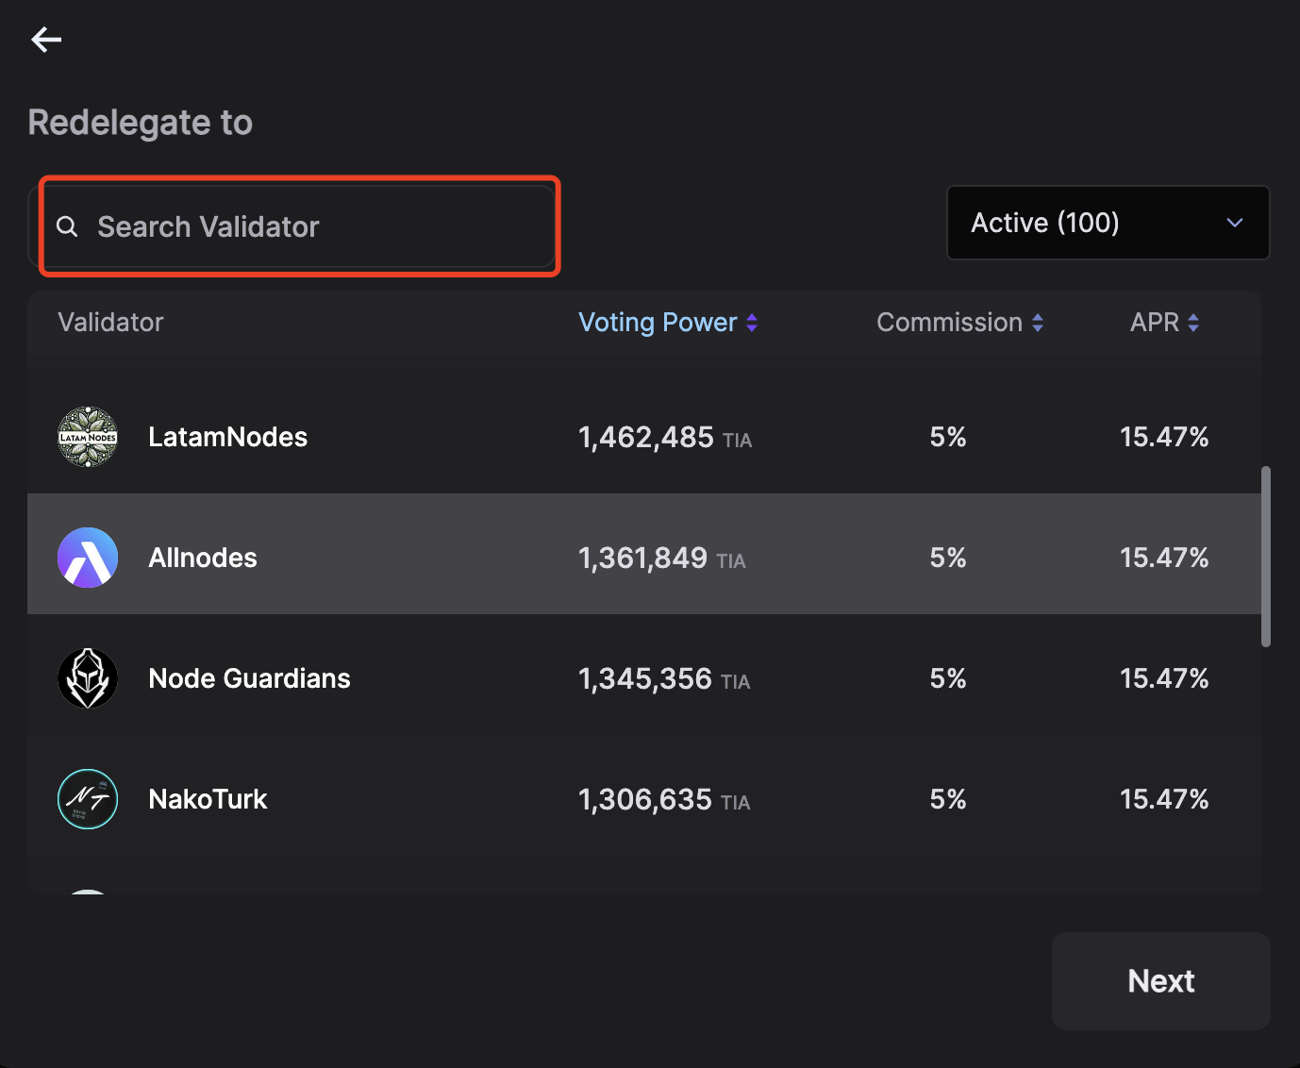Expand status filter via chevron arrow

[x=1235, y=223]
